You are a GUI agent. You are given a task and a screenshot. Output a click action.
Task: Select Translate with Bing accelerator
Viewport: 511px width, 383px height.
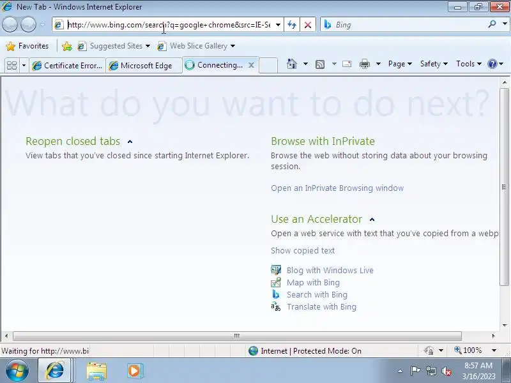322,306
